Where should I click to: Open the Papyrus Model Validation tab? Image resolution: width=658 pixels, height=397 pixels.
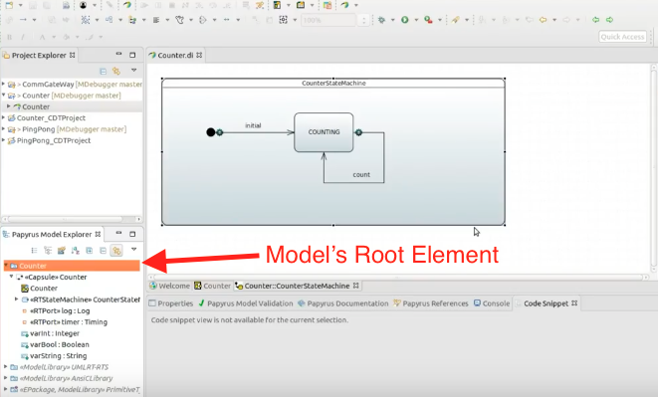(246, 303)
